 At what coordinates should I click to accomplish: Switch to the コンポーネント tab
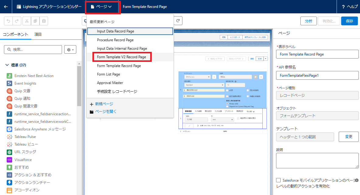[x=16, y=34]
